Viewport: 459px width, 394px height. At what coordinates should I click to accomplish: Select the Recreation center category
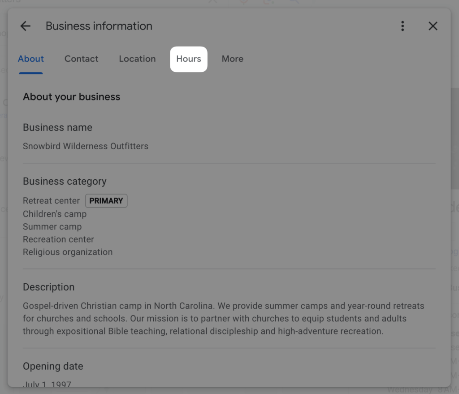click(59, 239)
